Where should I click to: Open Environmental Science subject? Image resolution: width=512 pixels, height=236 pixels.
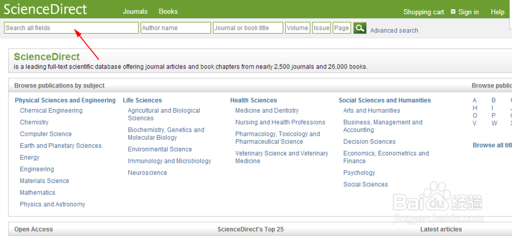pos(160,149)
